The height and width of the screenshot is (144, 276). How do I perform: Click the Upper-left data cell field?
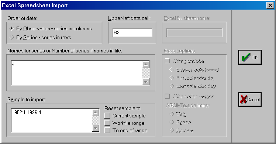pyautogui.click(x=132, y=33)
